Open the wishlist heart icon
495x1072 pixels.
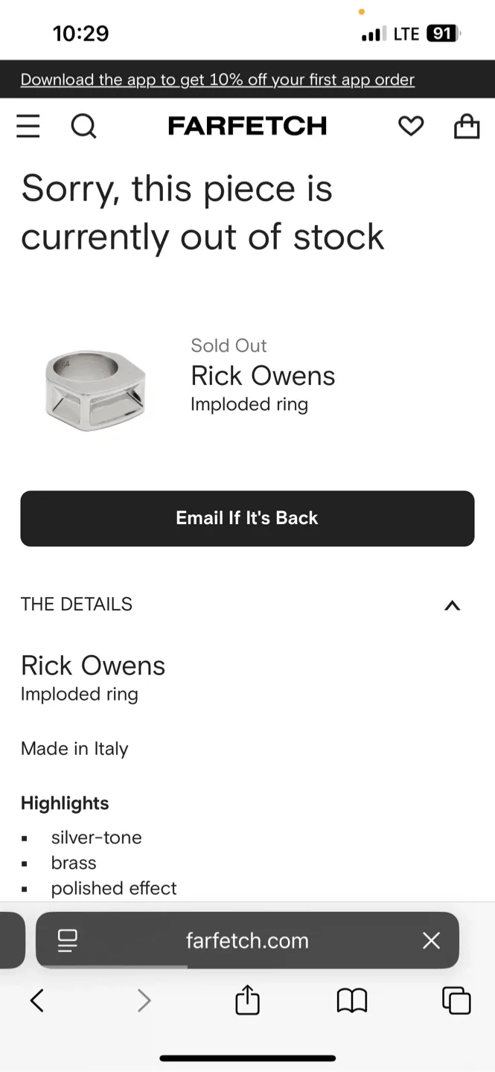click(411, 126)
